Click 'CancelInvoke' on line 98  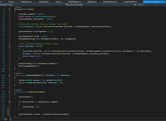[25, 64]
